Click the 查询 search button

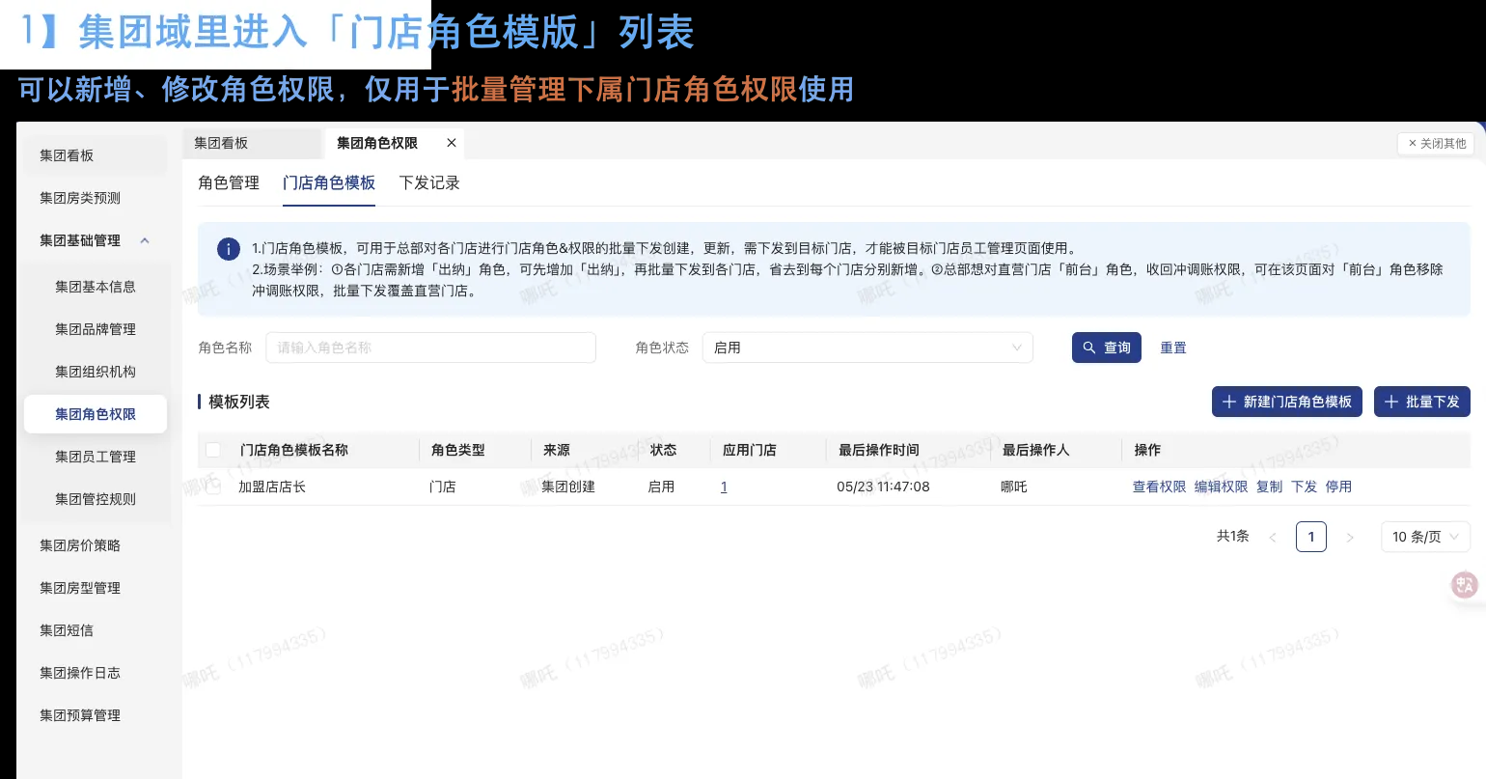[1107, 348]
